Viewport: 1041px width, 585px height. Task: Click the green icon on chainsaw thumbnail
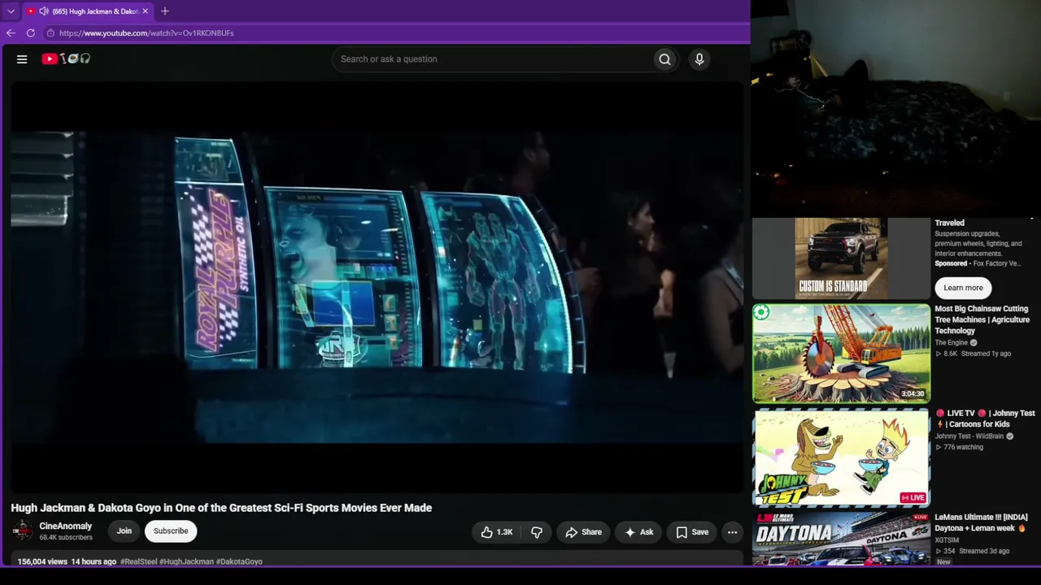click(x=761, y=313)
